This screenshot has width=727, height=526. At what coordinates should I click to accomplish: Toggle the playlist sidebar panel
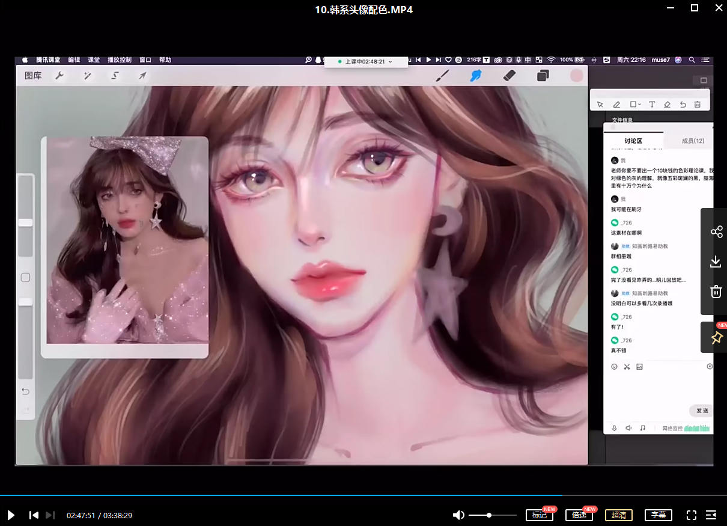click(x=711, y=515)
